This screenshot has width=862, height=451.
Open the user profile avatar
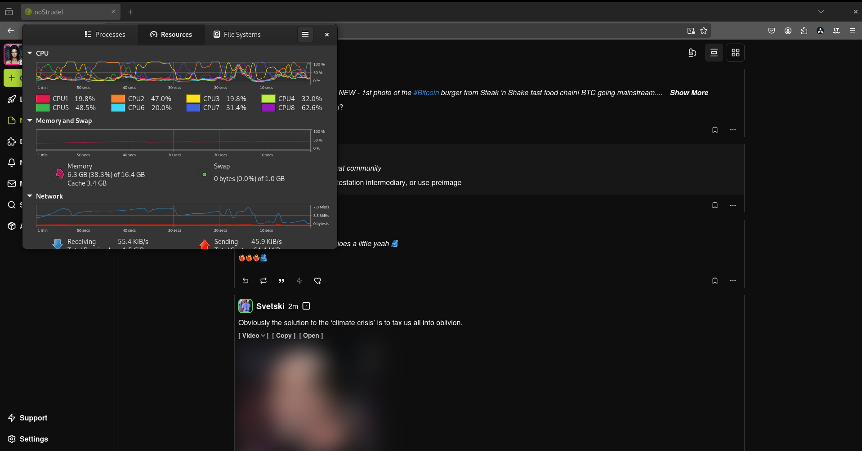pyautogui.click(x=13, y=54)
